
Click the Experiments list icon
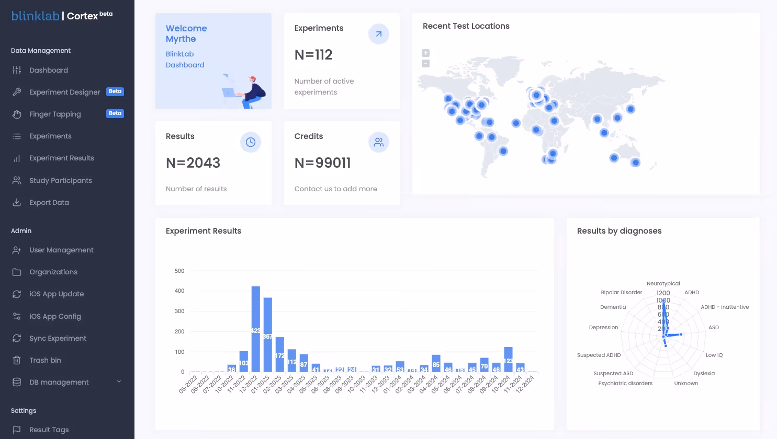(x=17, y=136)
